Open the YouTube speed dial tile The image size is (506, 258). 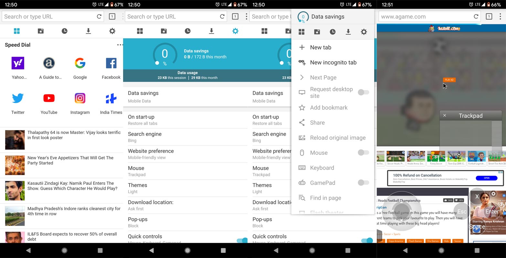click(49, 103)
